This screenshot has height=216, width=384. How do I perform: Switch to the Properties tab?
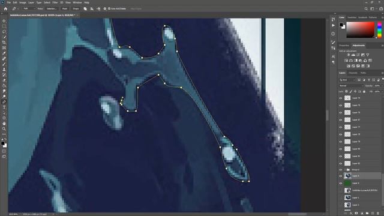[344, 46]
